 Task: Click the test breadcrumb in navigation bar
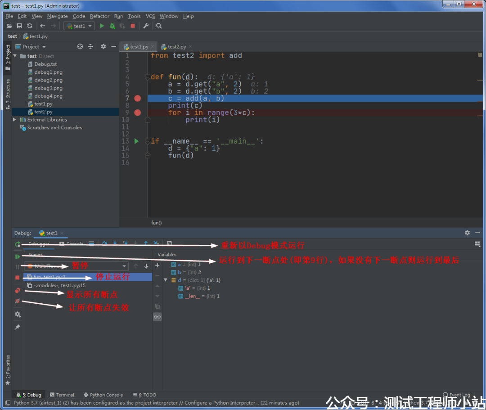pyautogui.click(x=13, y=36)
